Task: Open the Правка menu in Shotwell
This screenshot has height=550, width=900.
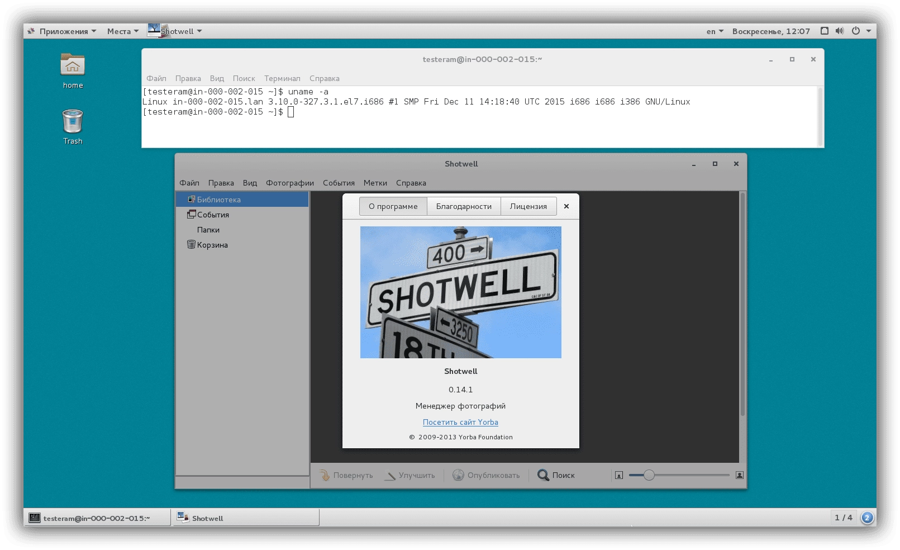Action: tap(221, 183)
